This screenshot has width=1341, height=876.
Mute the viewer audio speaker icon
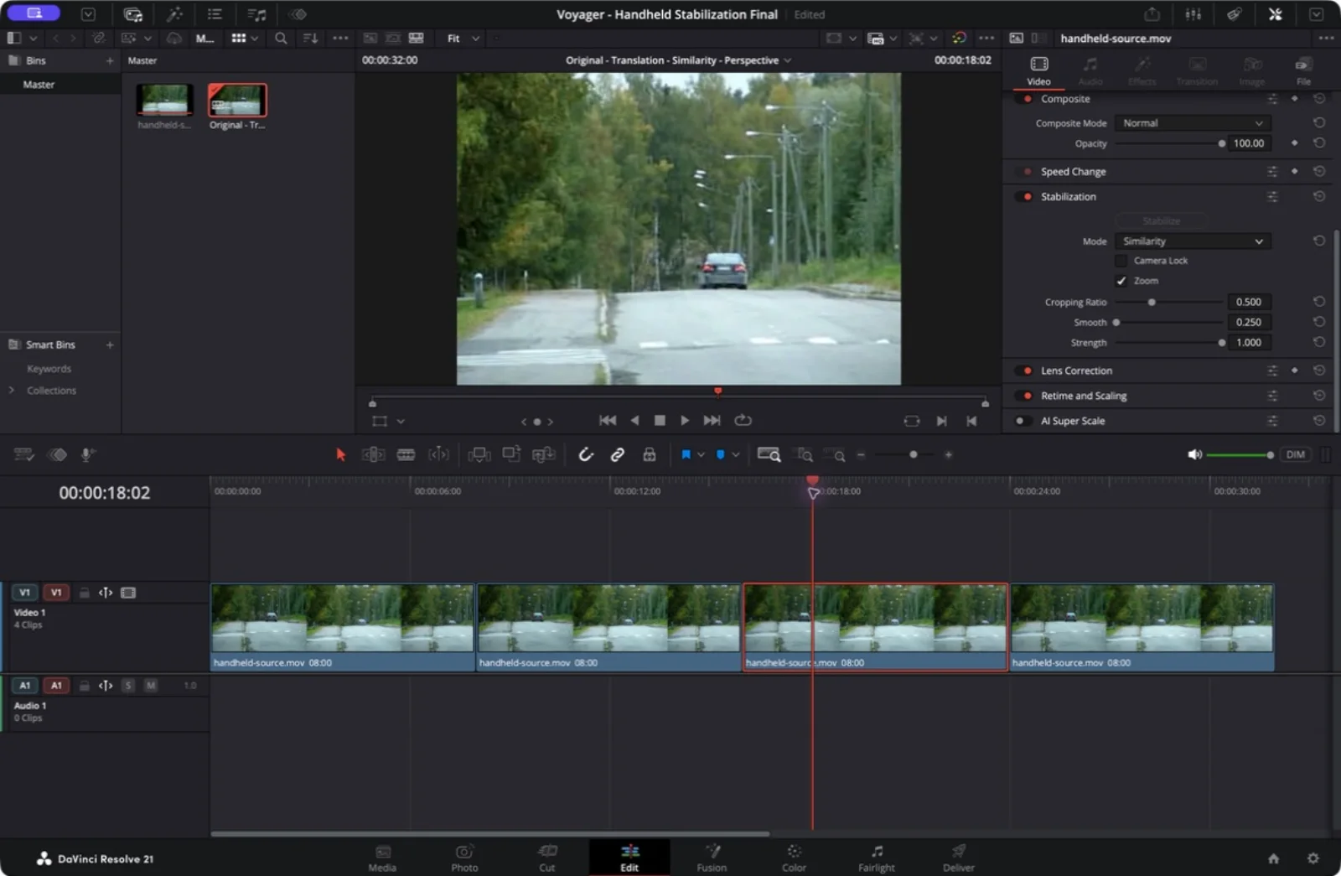pyautogui.click(x=1194, y=454)
